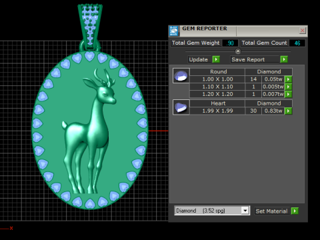
Task: Click the 0.007tw weight cell
Action: click(273, 94)
